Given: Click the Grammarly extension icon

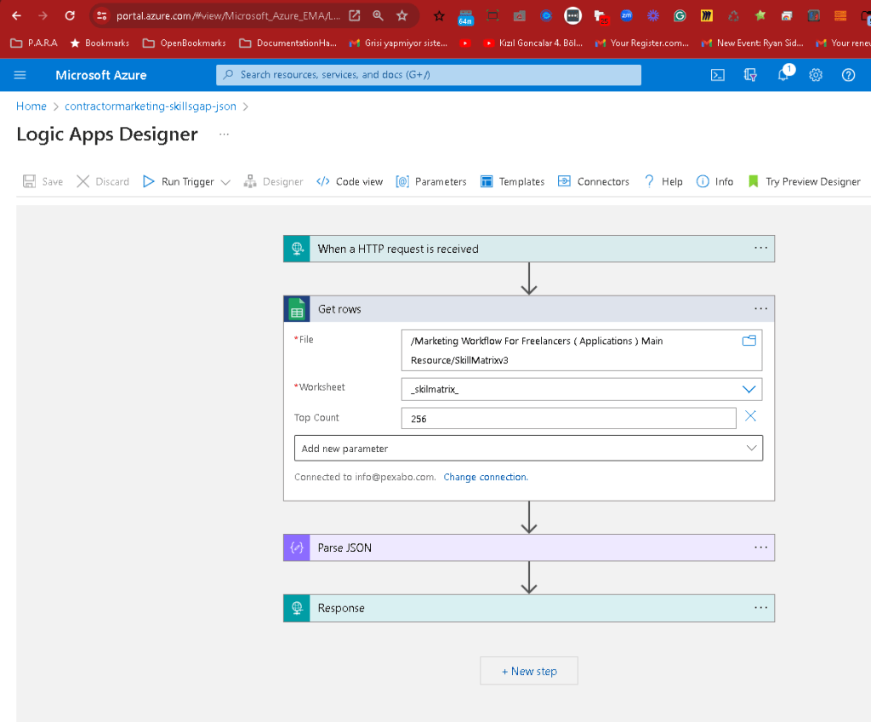Looking at the screenshot, I should tap(680, 15).
